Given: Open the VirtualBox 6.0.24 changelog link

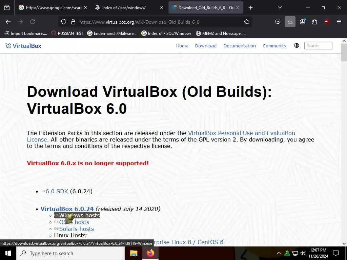Looking at the screenshot, I should click(x=67, y=209).
